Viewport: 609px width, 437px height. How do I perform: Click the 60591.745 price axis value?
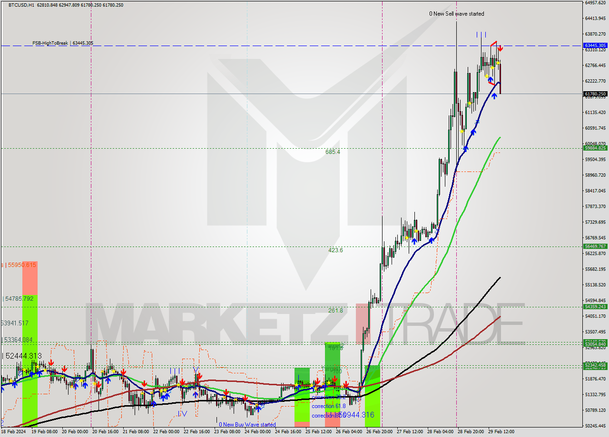tap(595, 128)
